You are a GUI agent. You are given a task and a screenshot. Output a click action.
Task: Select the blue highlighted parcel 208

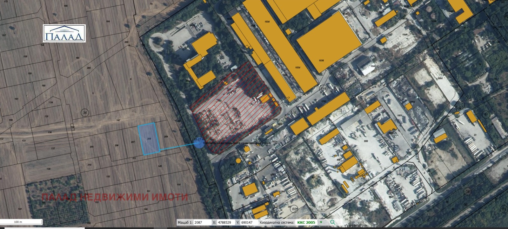149,139
